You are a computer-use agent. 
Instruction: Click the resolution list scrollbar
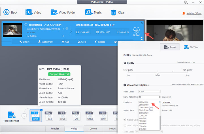click(160, 122)
